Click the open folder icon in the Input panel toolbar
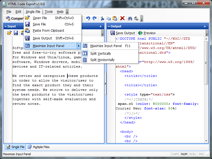Viewport: 212px width, 159px height. [x=9, y=33]
